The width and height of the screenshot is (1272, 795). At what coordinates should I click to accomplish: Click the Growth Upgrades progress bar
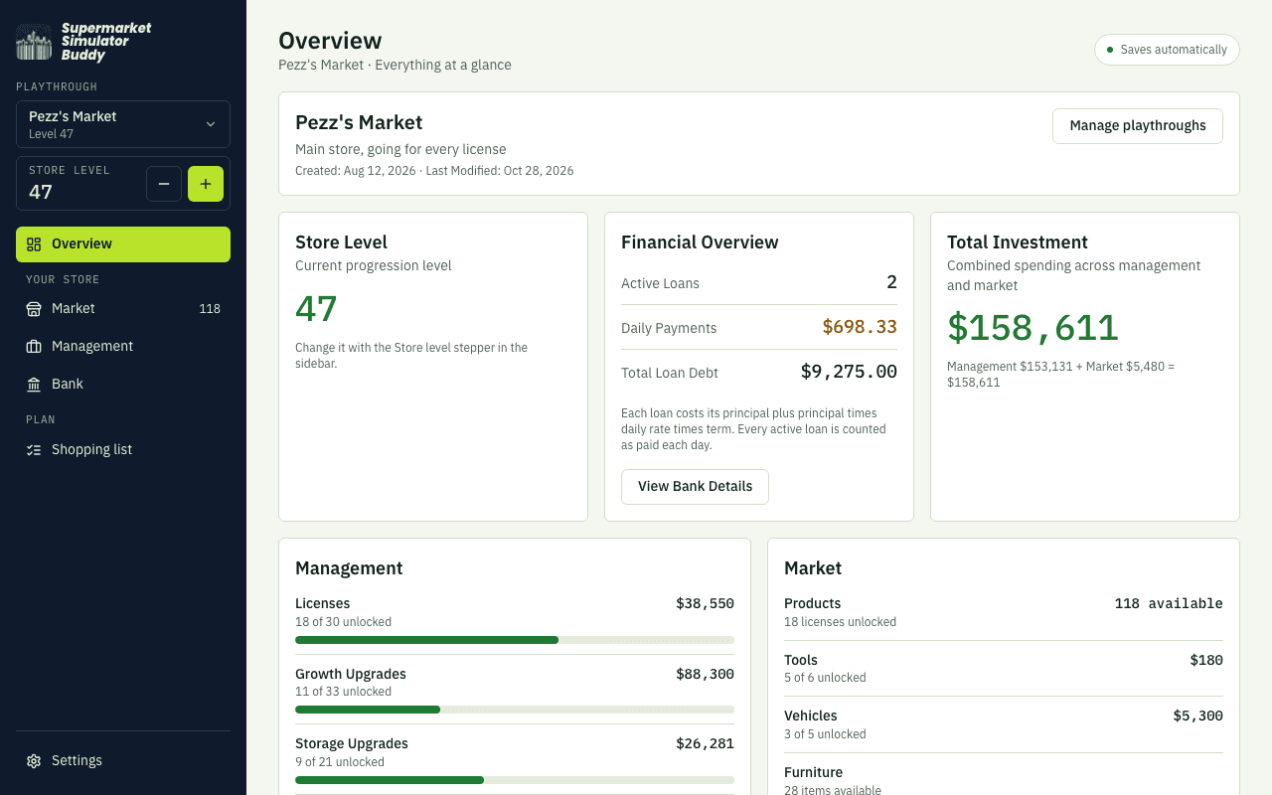pyautogui.click(x=515, y=710)
